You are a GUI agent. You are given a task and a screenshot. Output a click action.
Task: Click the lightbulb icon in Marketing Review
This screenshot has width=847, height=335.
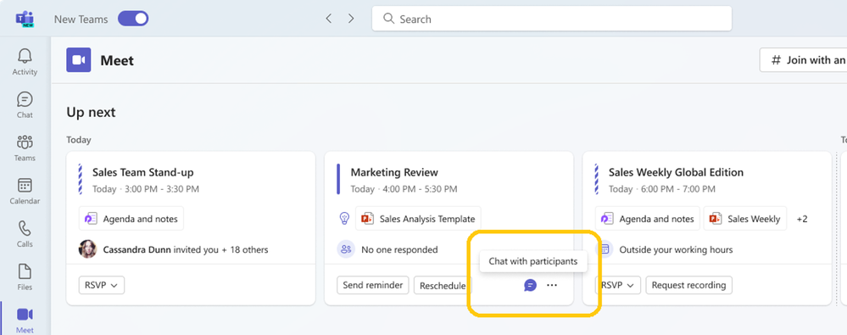344,219
